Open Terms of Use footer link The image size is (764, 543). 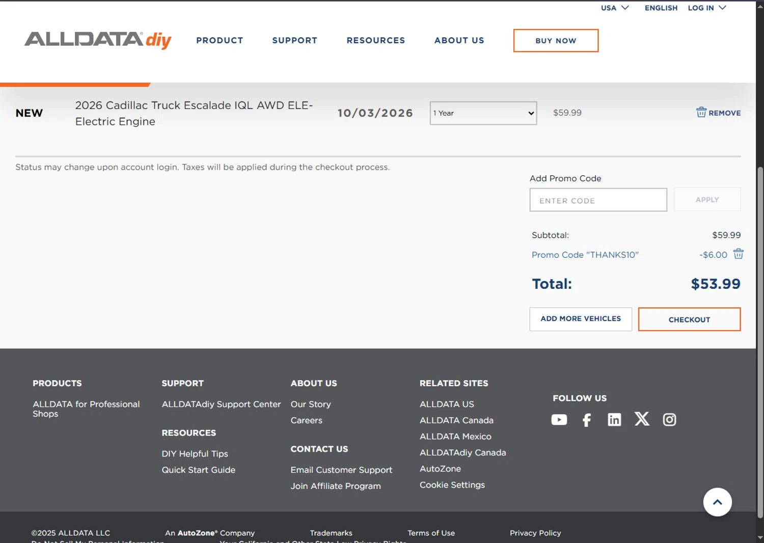[x=431, y=533]
